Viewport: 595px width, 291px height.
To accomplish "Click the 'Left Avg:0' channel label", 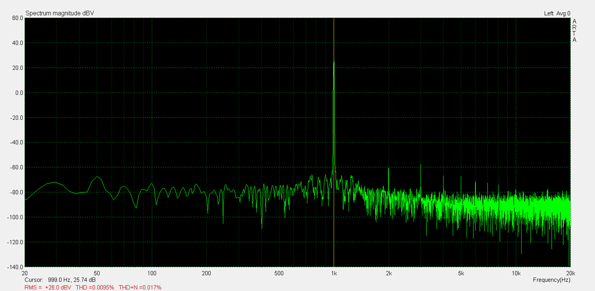I will click(557, 13).
